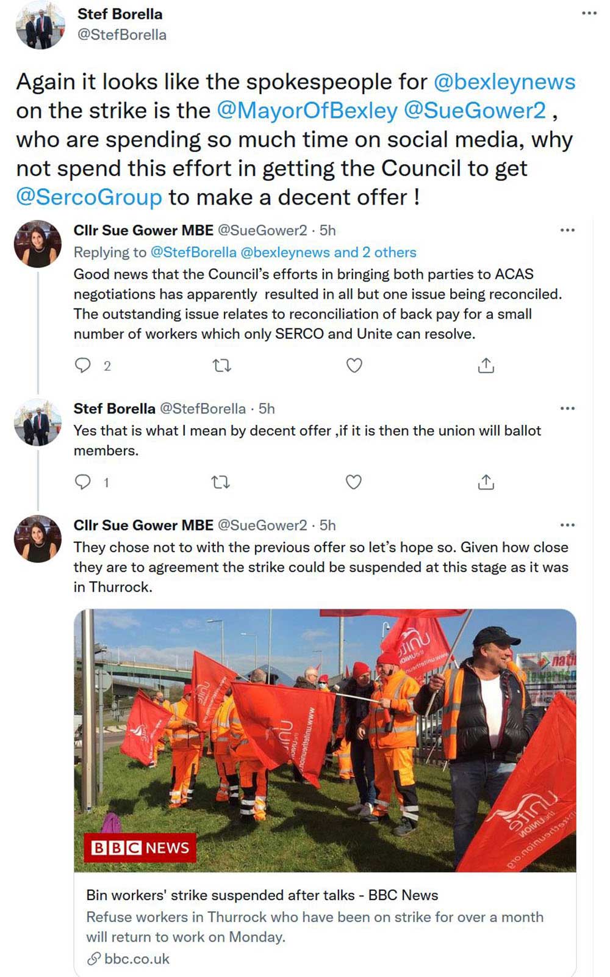
Task: Open the bin workers' strike article headline
Action: point(262,895)
